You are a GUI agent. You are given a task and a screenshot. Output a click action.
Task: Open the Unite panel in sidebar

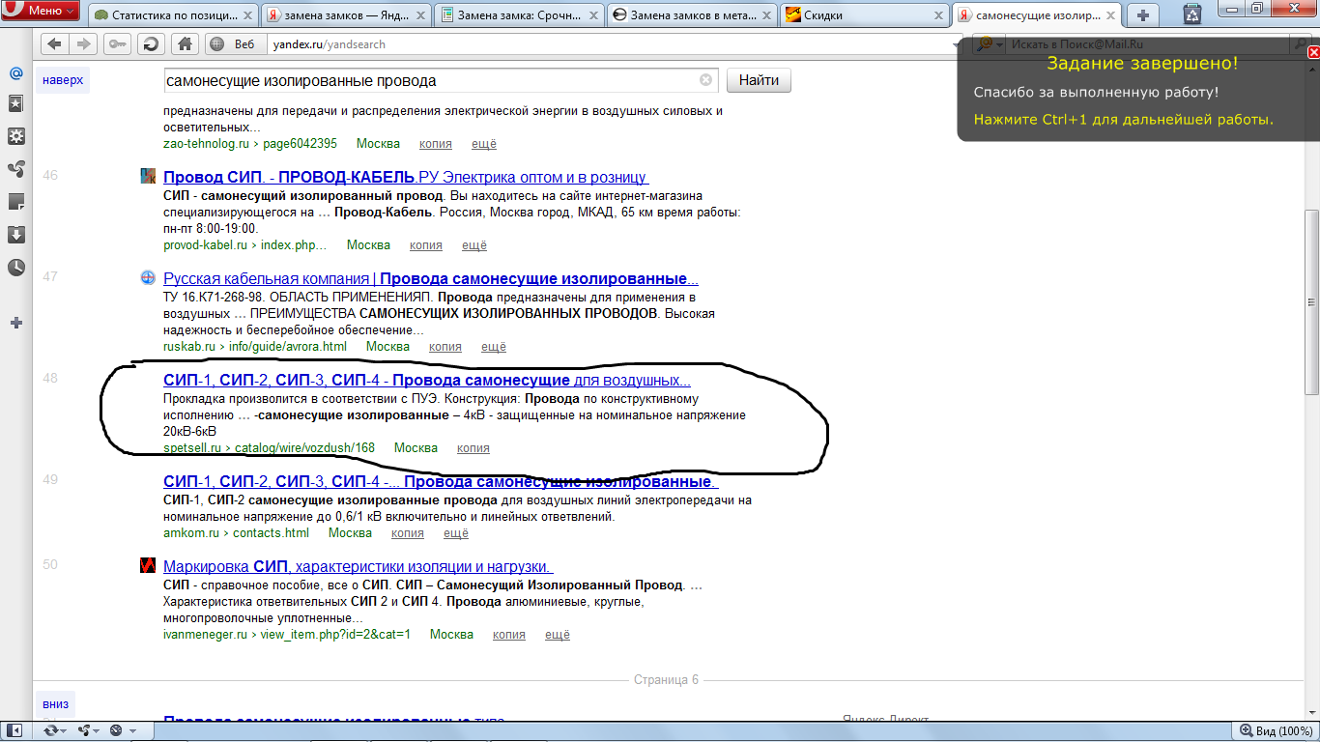(x=15, y=169)
